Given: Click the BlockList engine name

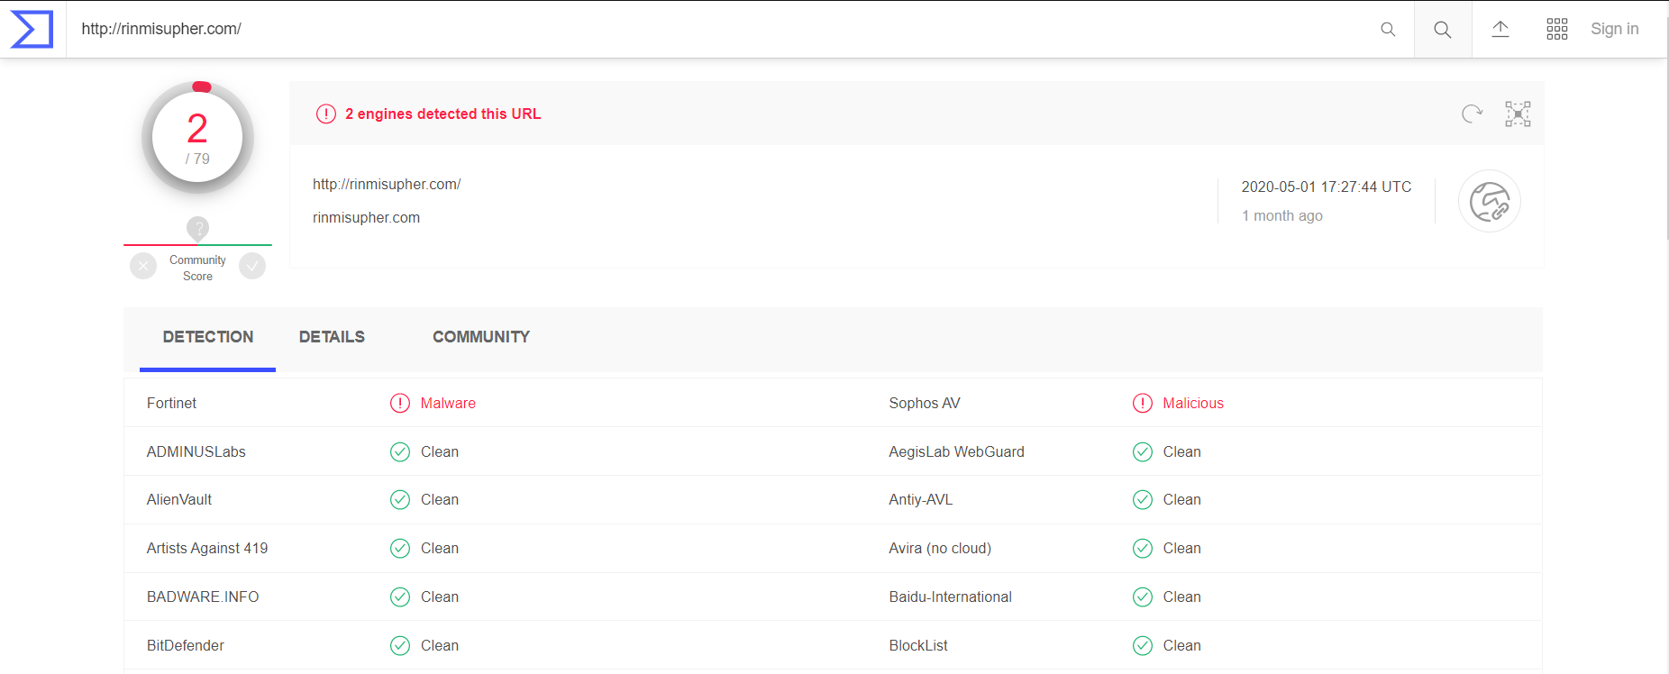Looking at the screenshot, I should (x=918, y=645).
